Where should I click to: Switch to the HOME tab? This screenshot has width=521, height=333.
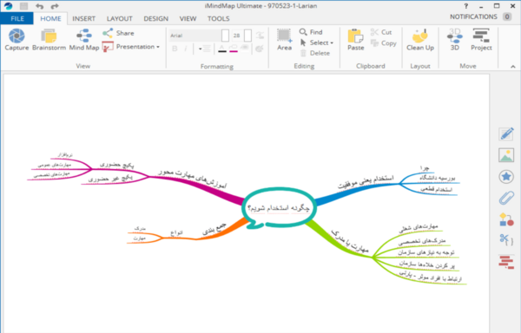(x=50, y=18)
